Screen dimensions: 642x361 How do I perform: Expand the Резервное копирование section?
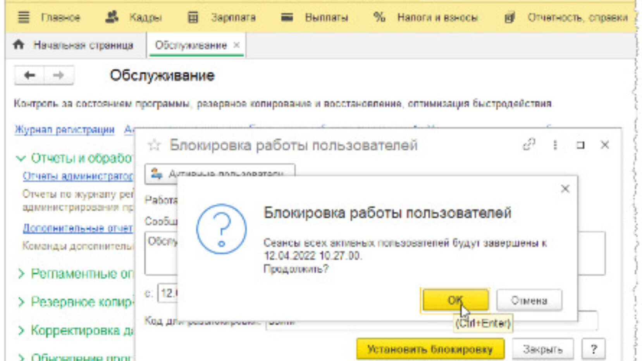[21, 302]
